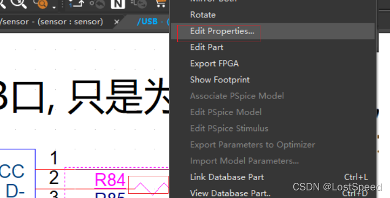Click the white N netlist icon
This screenshot has height=198, width=390.
(118, 4)
